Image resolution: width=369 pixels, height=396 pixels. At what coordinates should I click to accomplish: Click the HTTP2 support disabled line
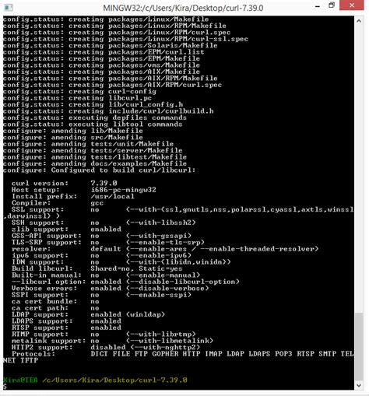(106, 347)
